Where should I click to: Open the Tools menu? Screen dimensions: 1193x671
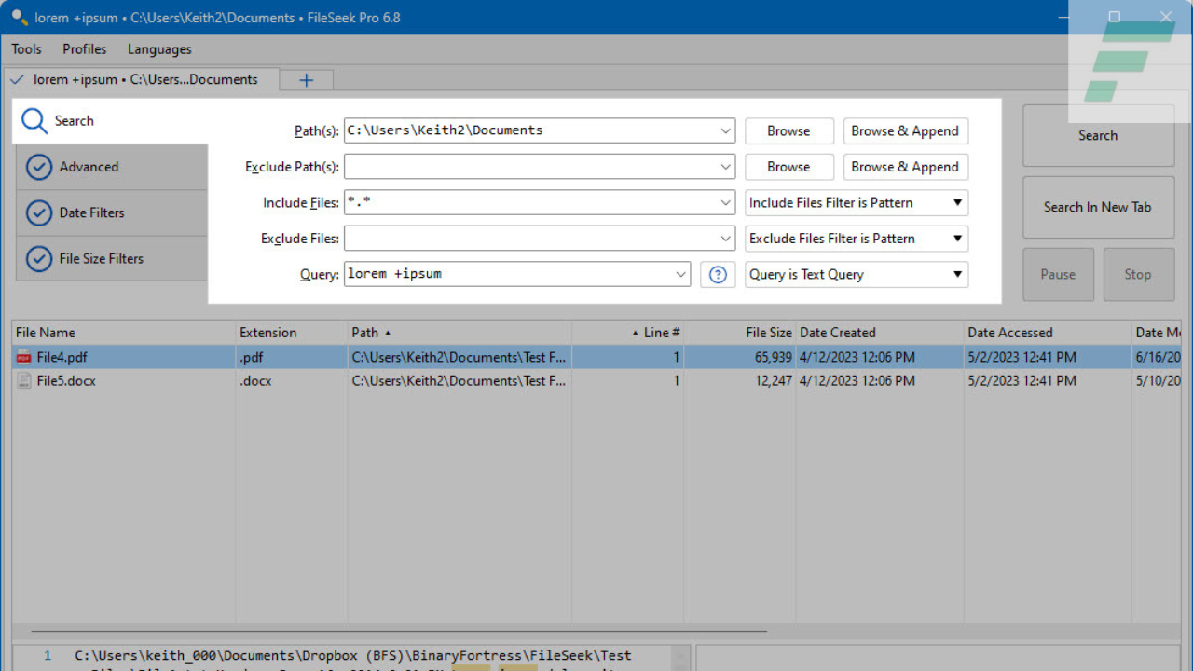coord(26,48)
